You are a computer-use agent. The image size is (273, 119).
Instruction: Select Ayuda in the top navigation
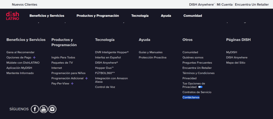[166, 16]
